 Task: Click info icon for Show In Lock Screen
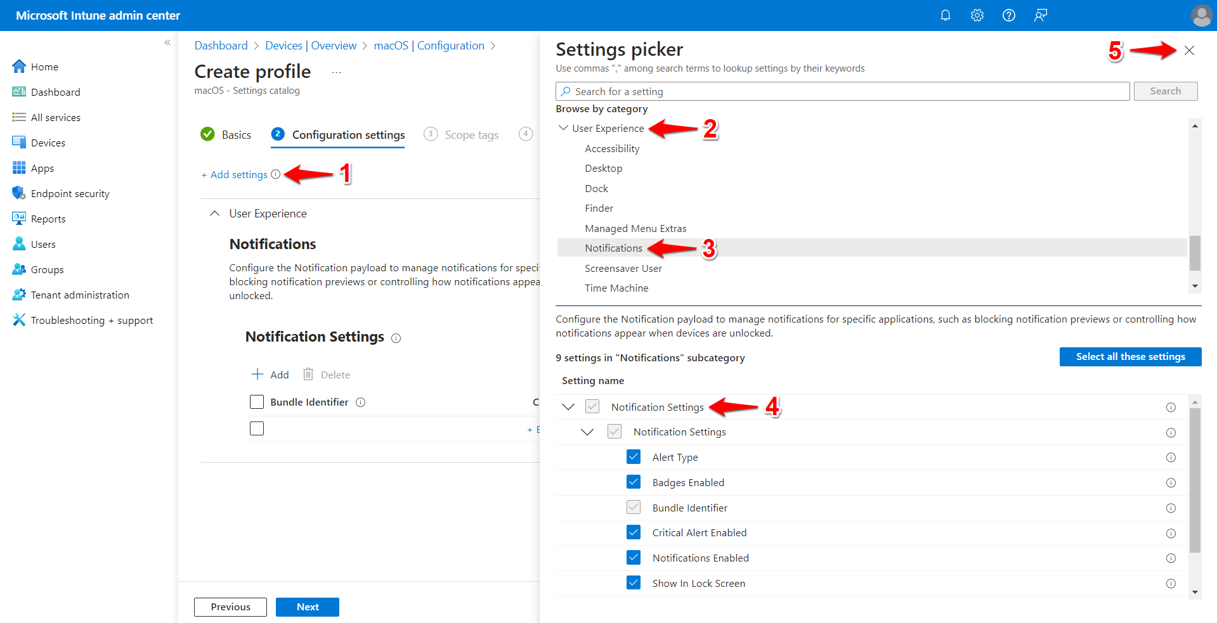pos(1171,584)
